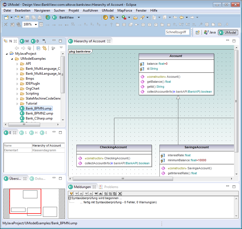Click the open folder toolbar icon

point(135,17)
